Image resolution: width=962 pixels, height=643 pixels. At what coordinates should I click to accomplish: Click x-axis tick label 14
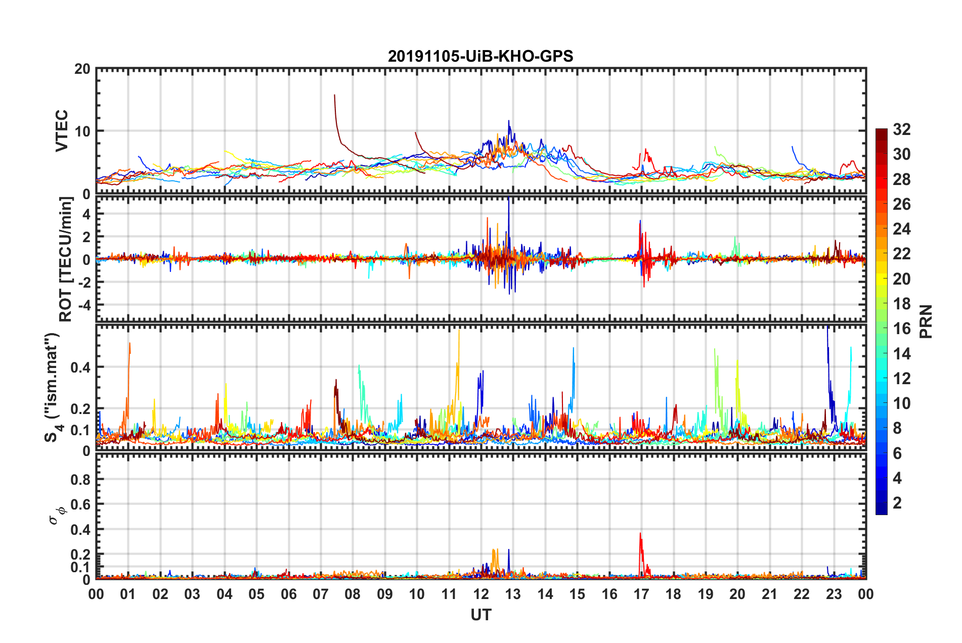click(545, 594)
